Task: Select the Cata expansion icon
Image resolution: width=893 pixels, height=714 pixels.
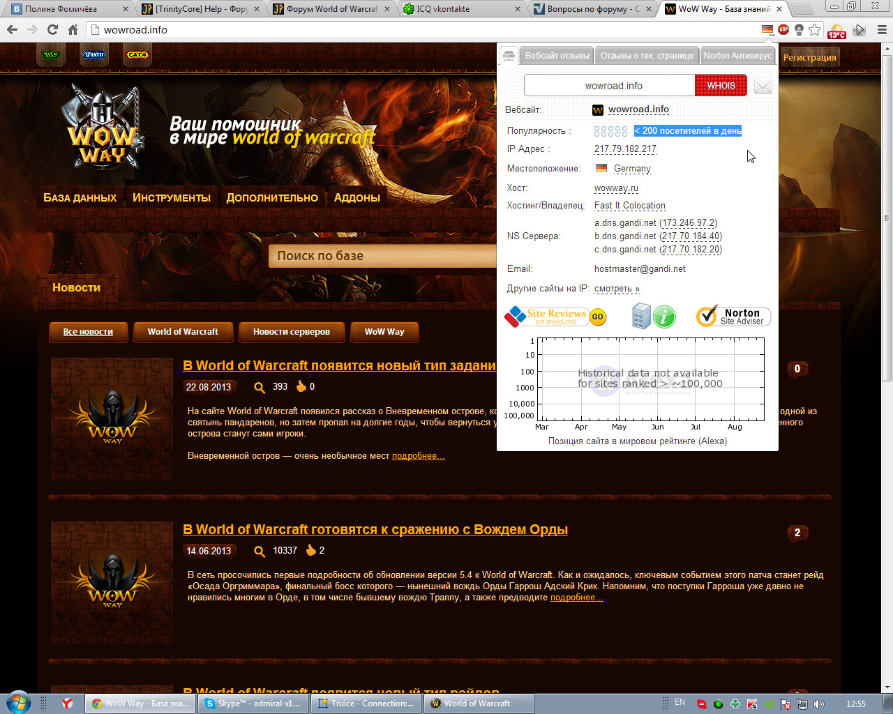Action: 137,54
